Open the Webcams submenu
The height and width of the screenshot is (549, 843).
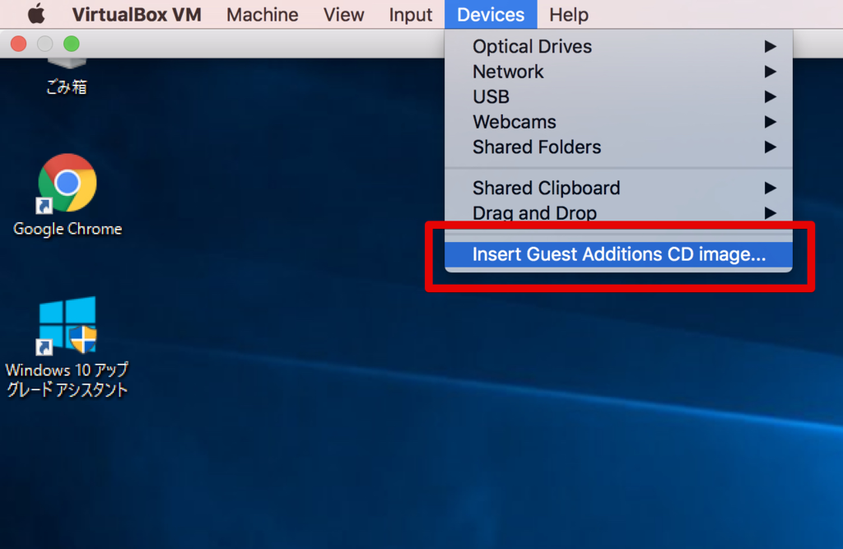pos(618,122)
